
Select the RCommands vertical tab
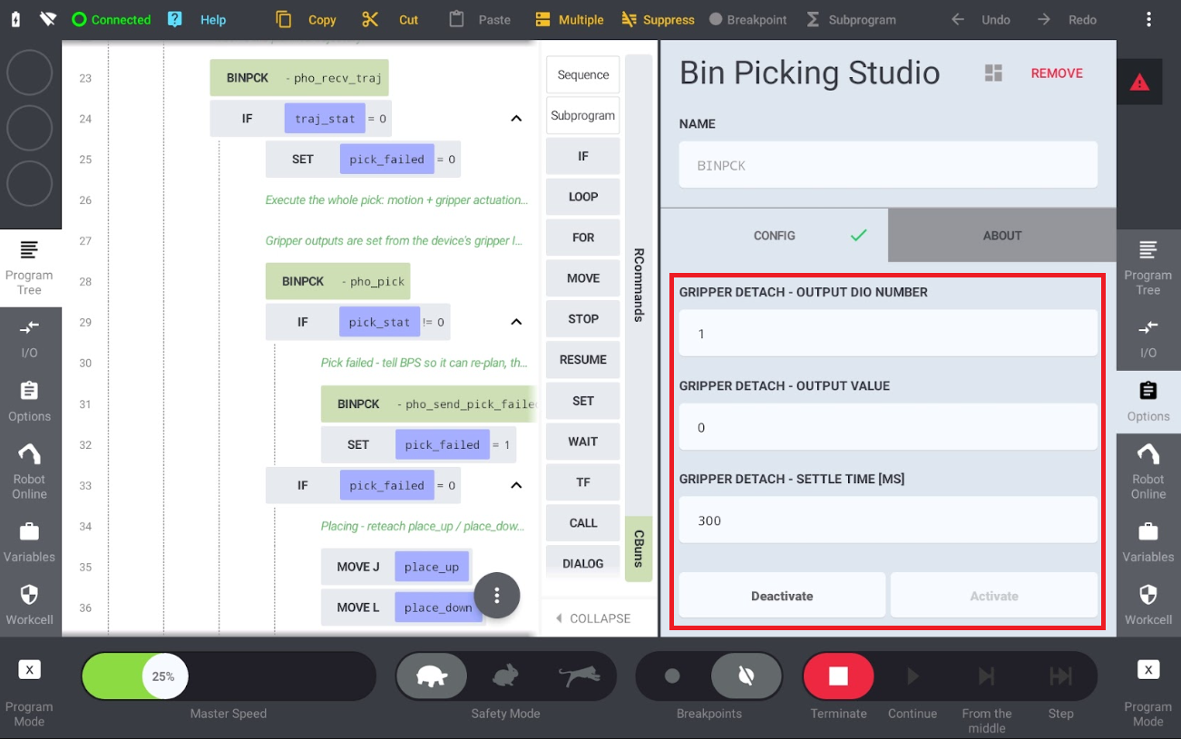tap(639, 285)
